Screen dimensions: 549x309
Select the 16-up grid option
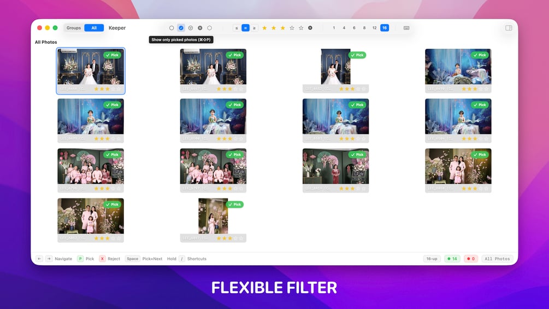(385, 28)
